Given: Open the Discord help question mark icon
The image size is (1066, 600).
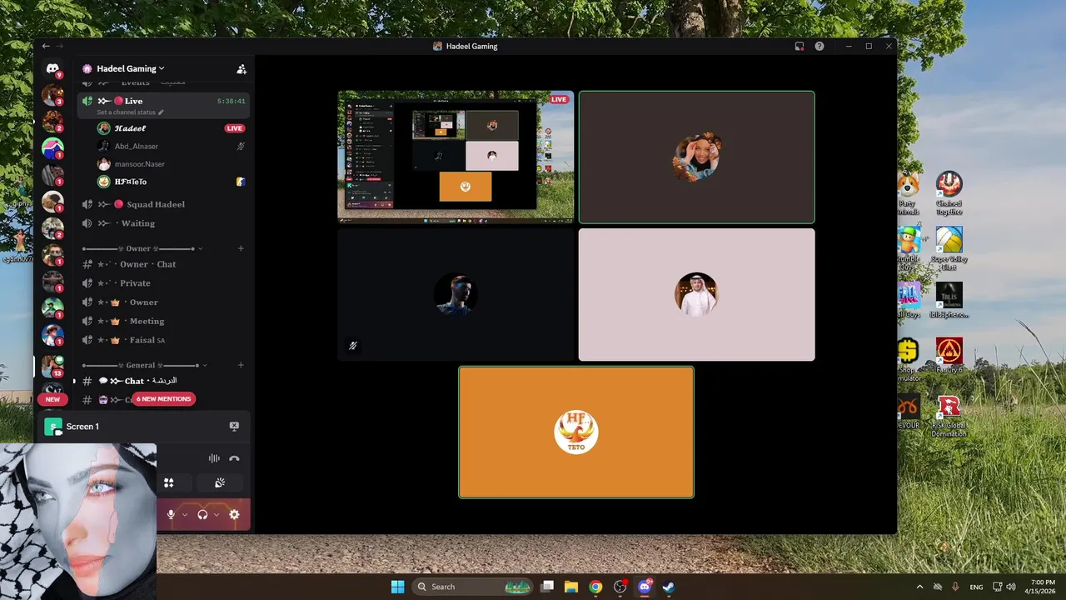Looking at the screenshot, I should pyautogui.click(x=819, y=47).
